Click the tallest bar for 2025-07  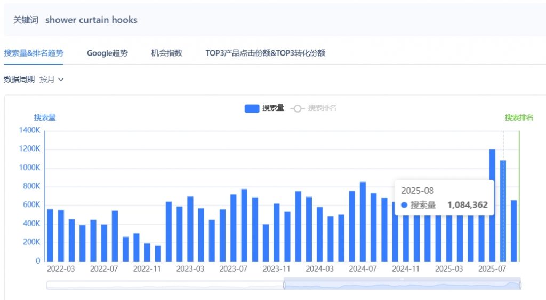(x=492, y=205)
